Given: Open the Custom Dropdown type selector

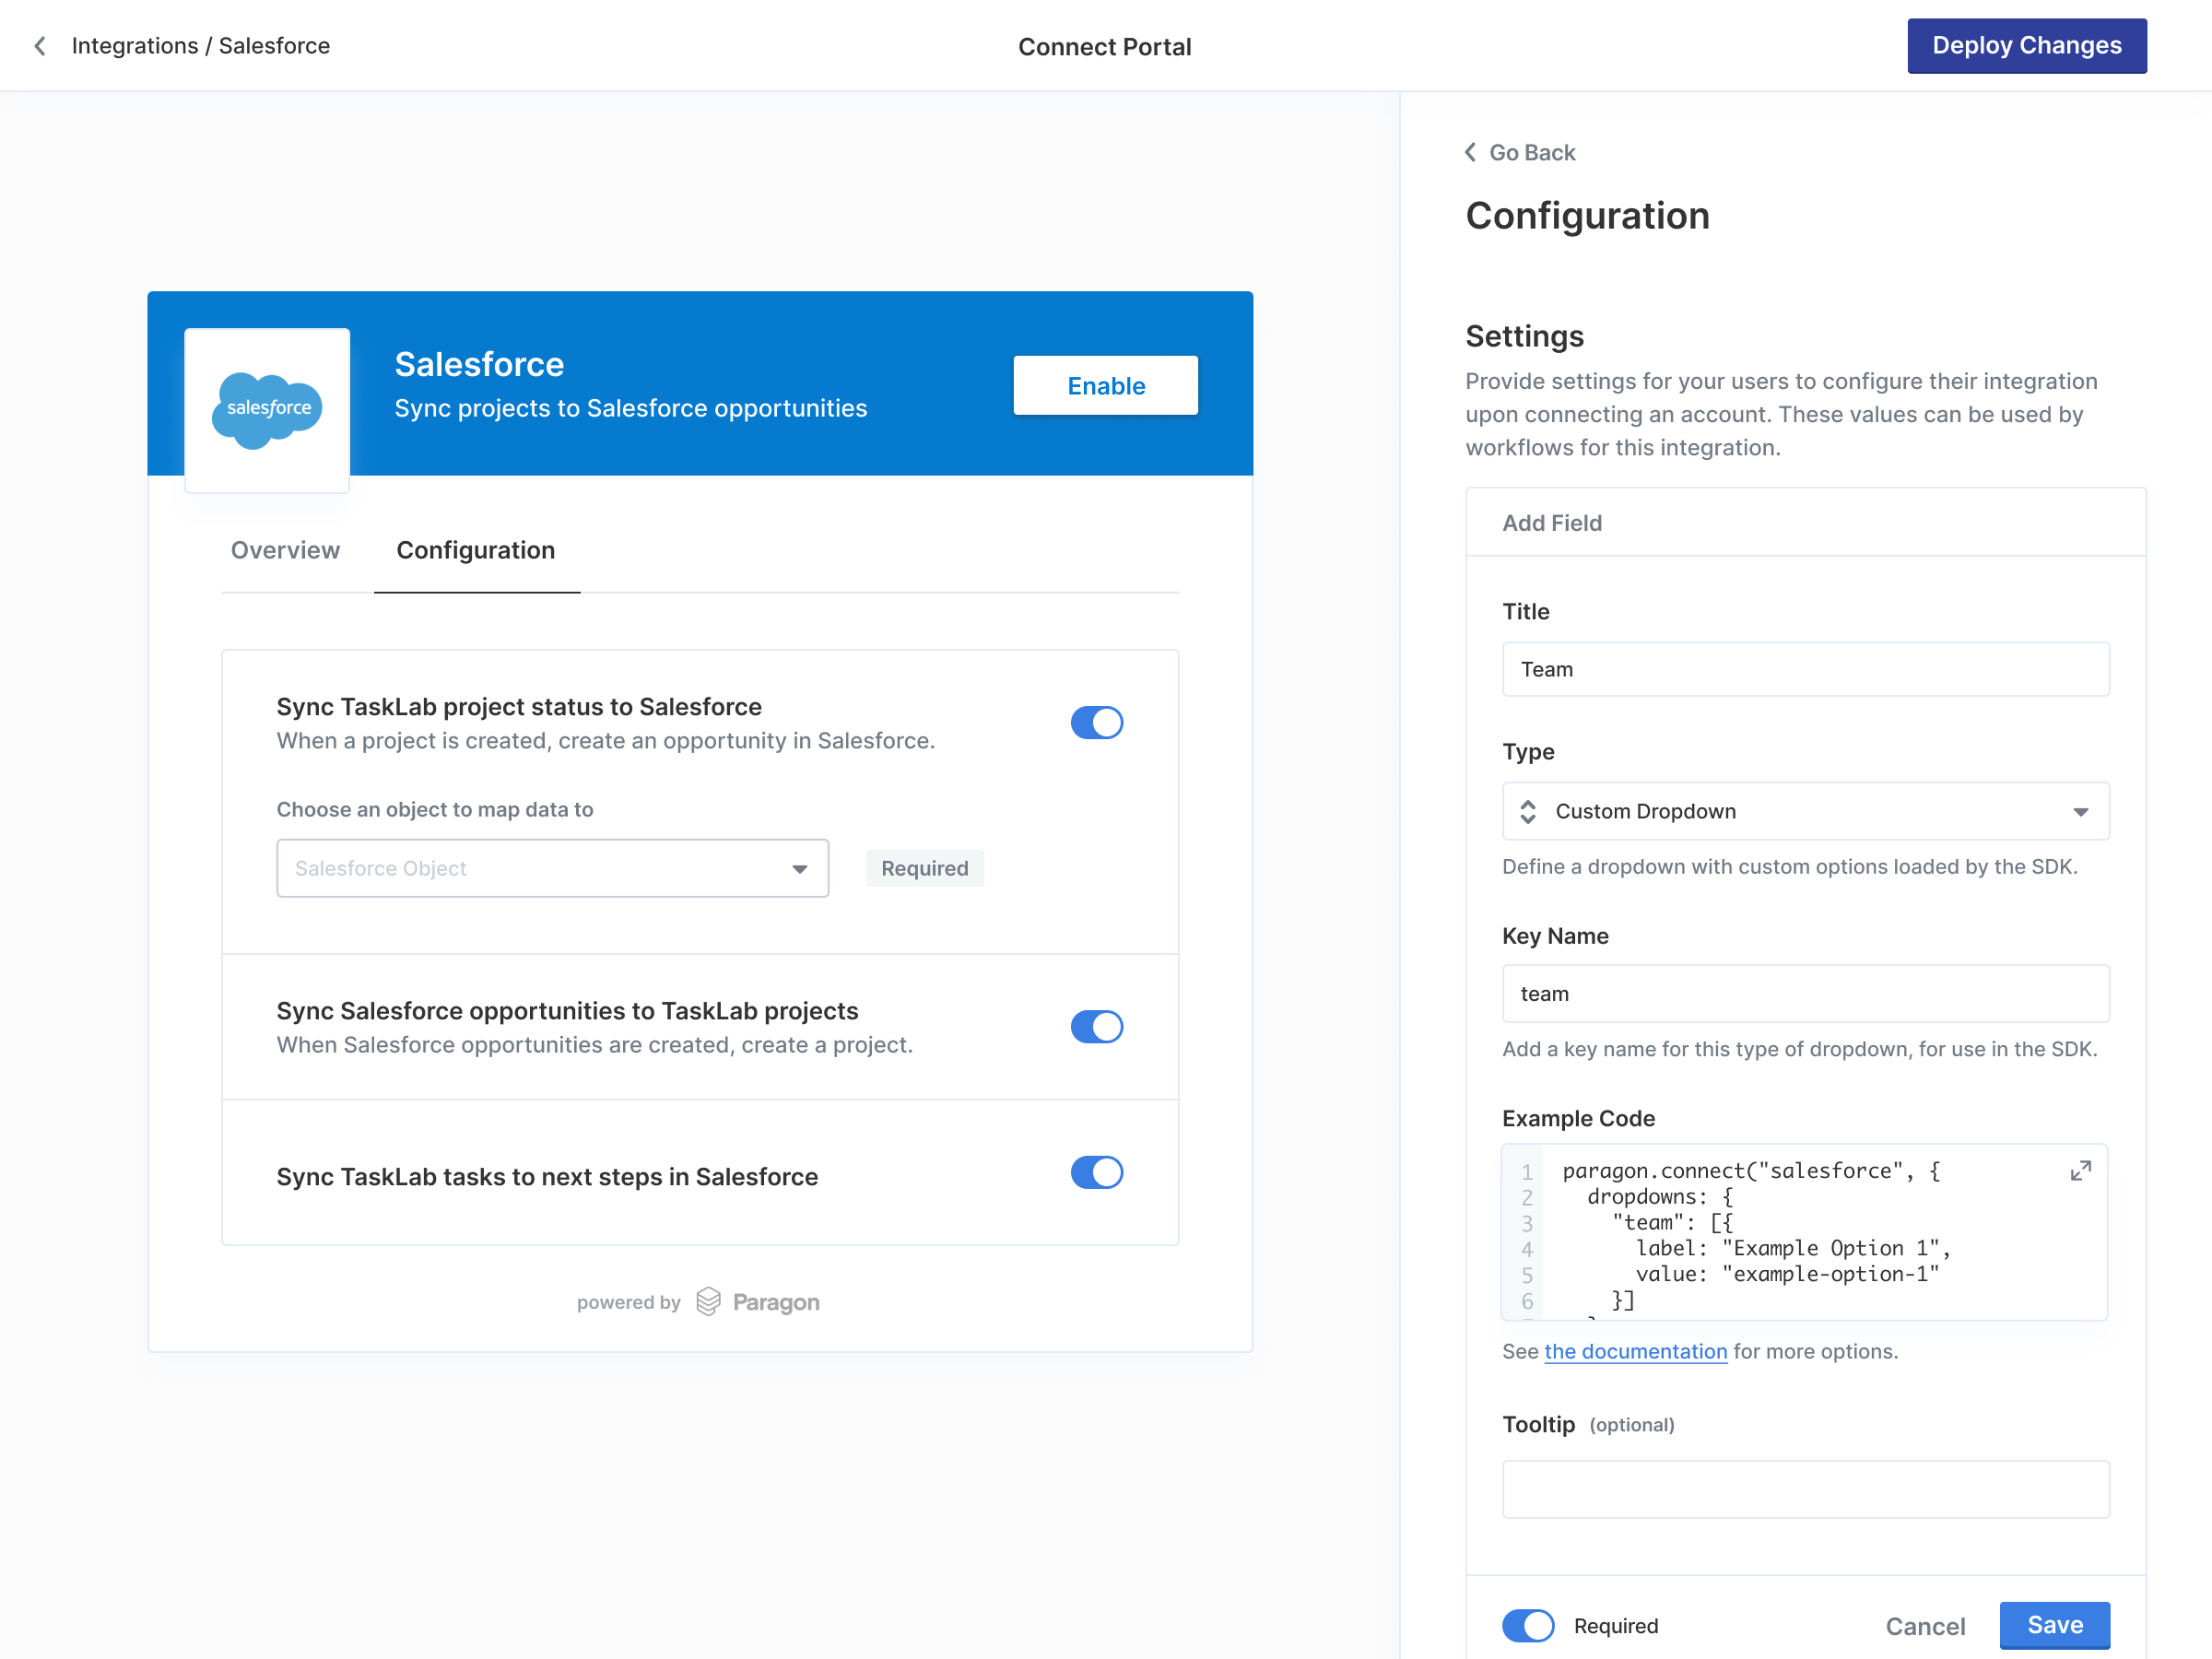Looking at the screenshot, I should pos(1805,811).
